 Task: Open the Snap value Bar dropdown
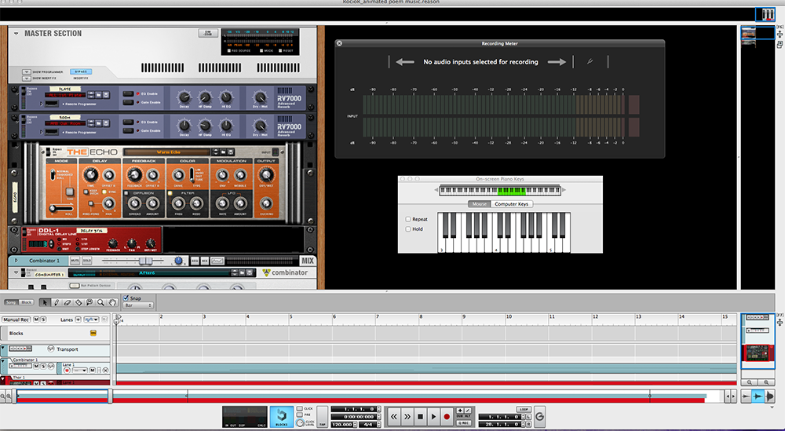pyautogui.click(x=138, y=305)
